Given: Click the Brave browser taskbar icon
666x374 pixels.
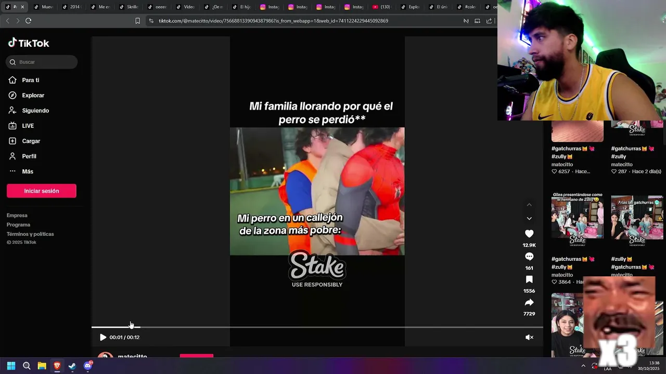Looking at the screenshot, I should (x=57, y=366).
